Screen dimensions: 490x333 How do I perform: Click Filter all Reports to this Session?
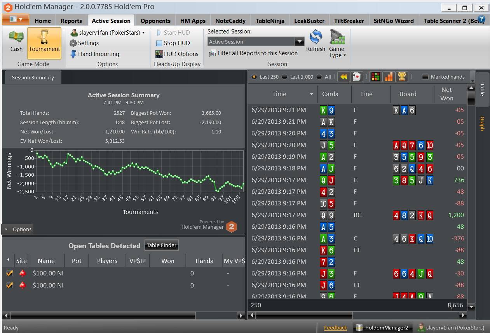[x=253, y=53]
